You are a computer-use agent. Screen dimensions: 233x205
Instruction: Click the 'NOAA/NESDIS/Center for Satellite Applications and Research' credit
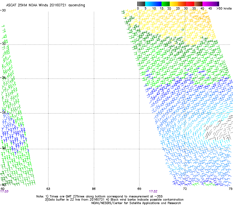click(x=136, y=203)
